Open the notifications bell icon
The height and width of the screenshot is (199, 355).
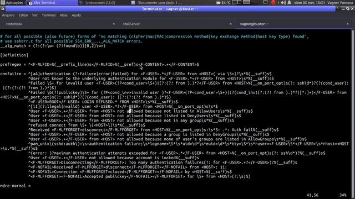(289, 2)
